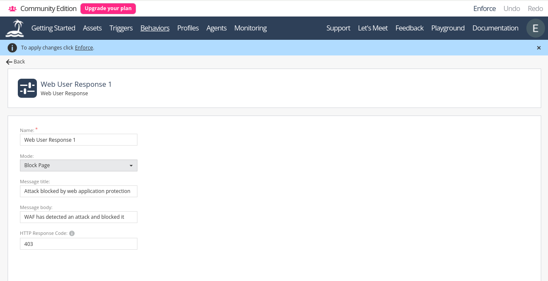548x281 pixels.
Task: Select the HTTP Response Code field
Action: click(78, 244)
